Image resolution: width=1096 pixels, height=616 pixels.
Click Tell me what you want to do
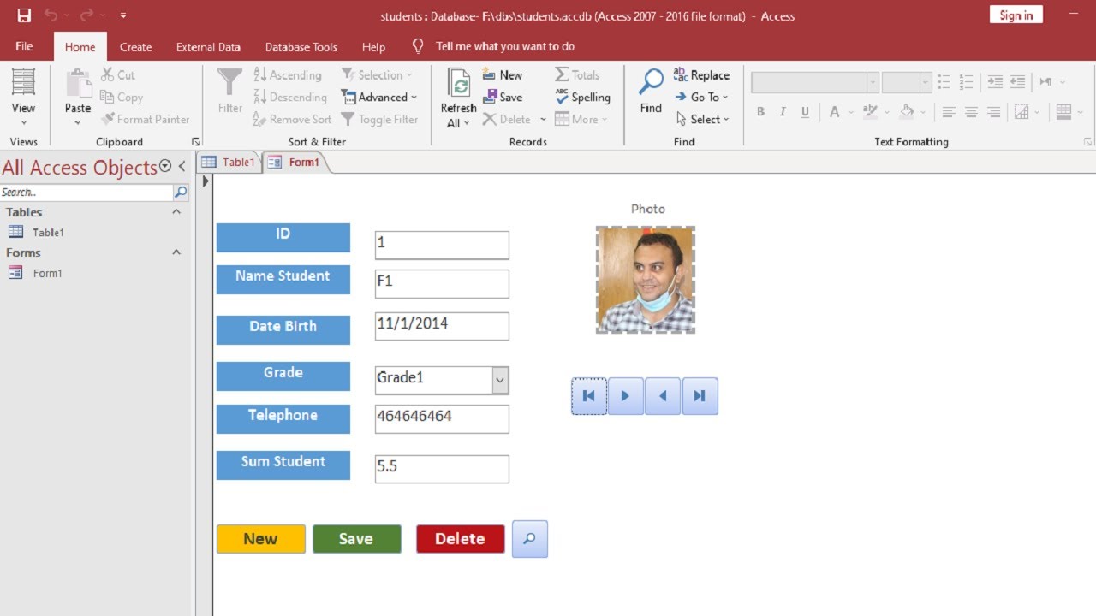pyautogui.click(x=505, y=46)
